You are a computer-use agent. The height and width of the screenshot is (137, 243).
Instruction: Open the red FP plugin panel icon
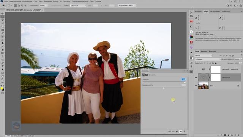coord(191,21)
